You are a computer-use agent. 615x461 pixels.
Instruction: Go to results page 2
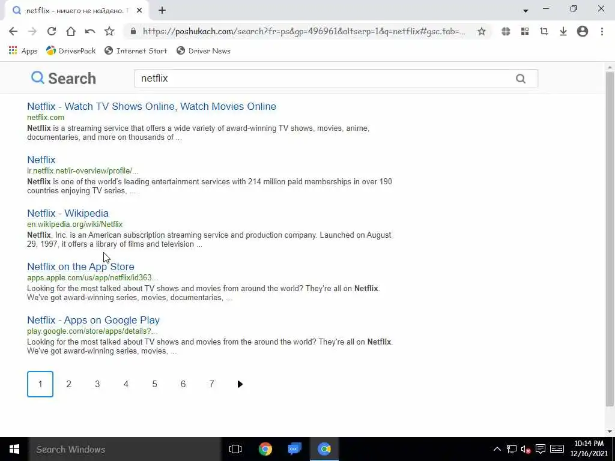[x=68, y=384]
